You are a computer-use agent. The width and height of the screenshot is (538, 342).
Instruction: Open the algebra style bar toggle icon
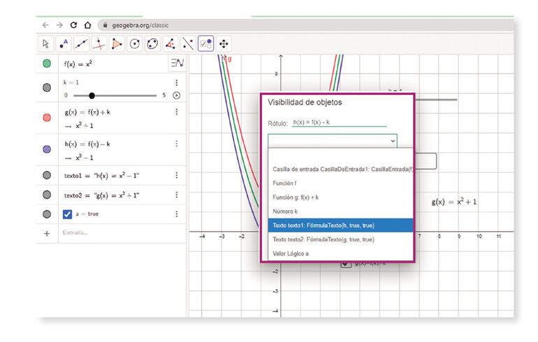177,63
